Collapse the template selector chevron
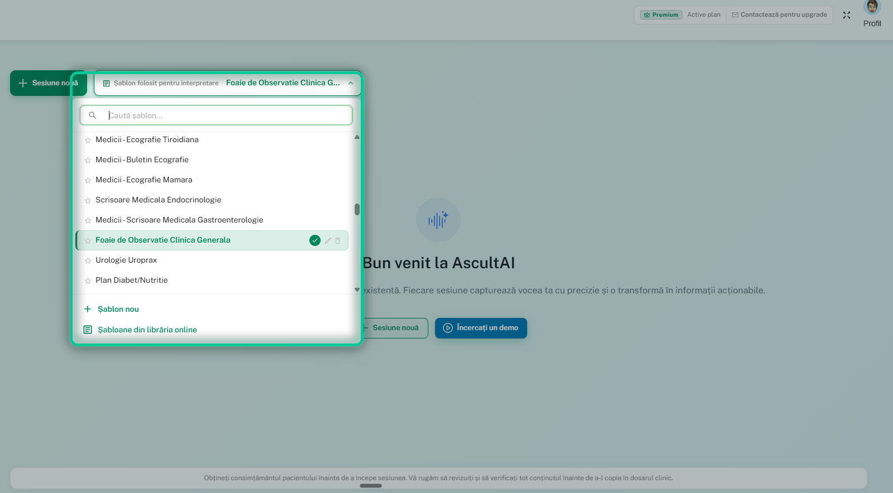 pyautogui.click(x=351, y=83)
